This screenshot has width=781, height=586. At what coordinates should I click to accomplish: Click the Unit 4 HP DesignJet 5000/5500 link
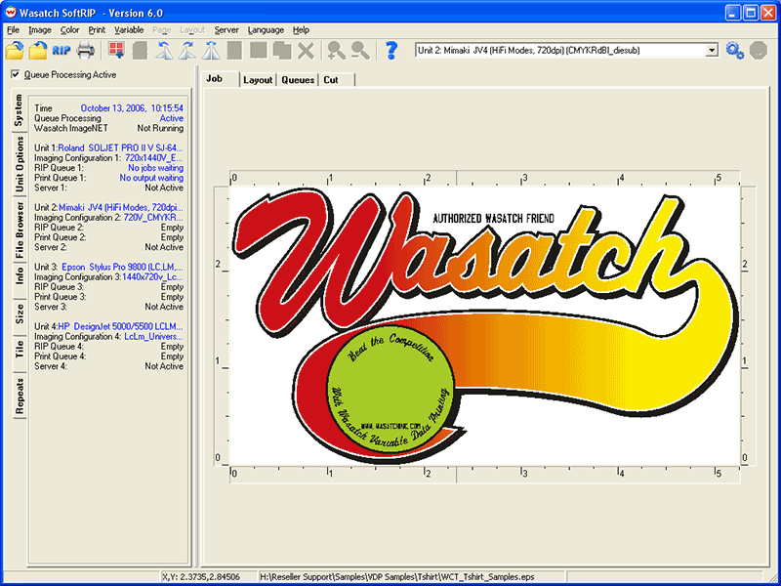click(120, 326)
